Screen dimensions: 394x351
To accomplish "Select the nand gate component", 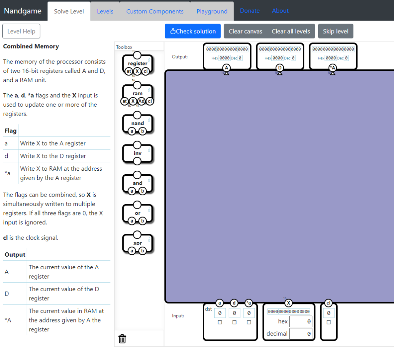I will (137, 123).
